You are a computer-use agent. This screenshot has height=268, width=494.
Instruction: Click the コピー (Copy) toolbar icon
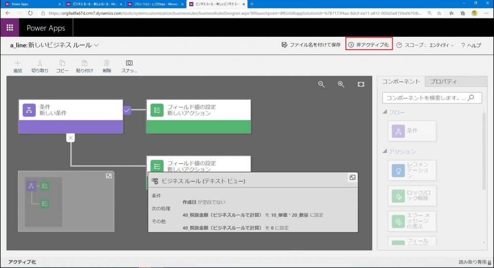pyautogui.click(x=62, y=63)
